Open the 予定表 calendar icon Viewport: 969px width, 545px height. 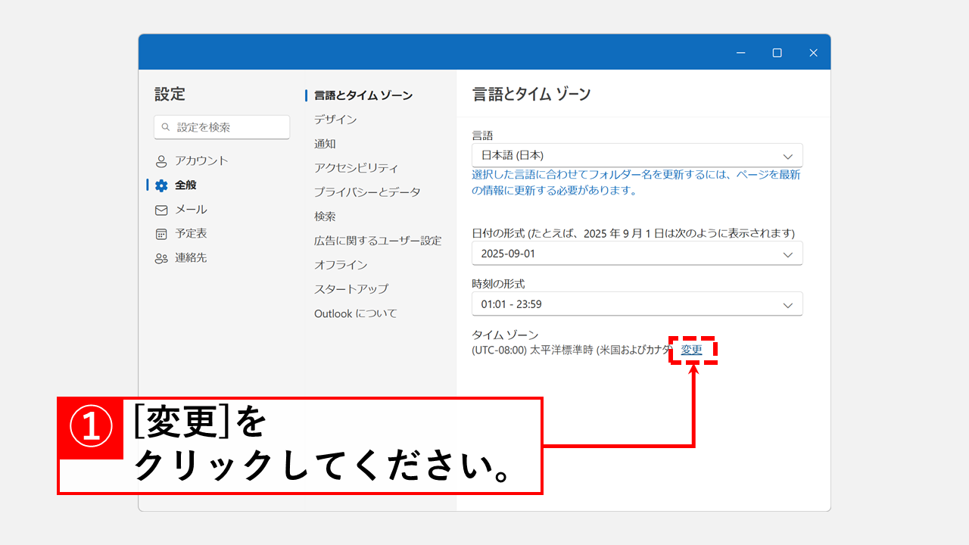pyautogui.click(x=160, y=233)
